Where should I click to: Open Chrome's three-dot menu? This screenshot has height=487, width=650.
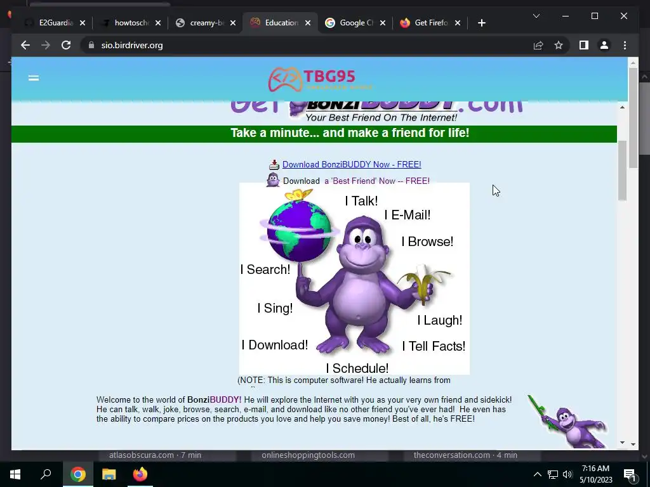tap(625, 45)
